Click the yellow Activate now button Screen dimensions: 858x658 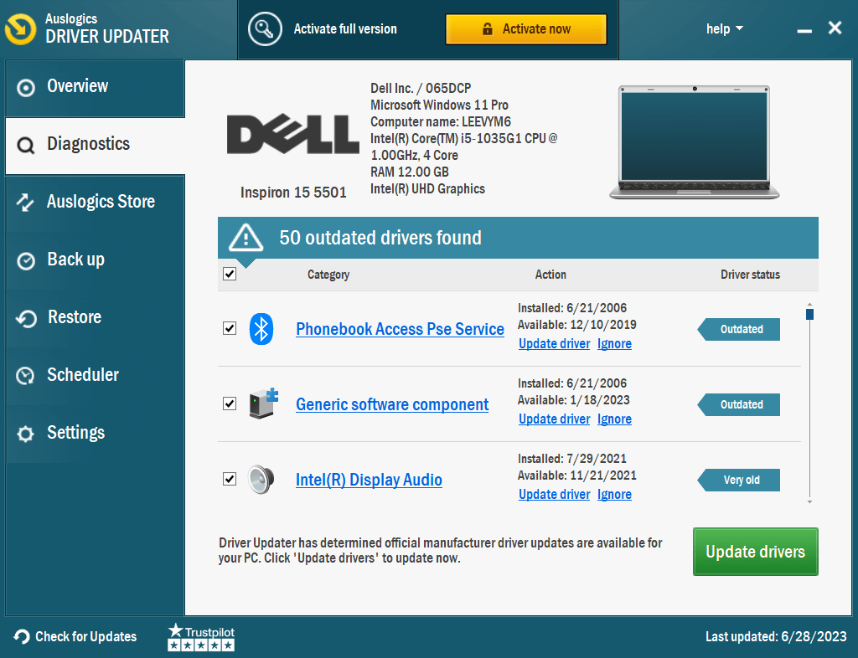pyautogui.click(x=525, y=28)
